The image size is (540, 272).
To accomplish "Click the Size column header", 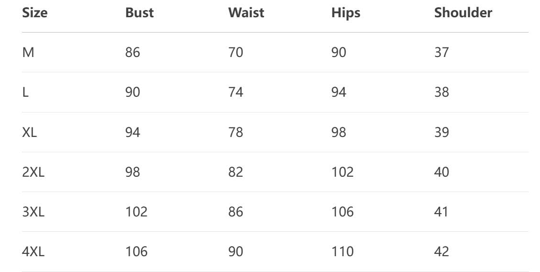I will [x=35, y=13].
